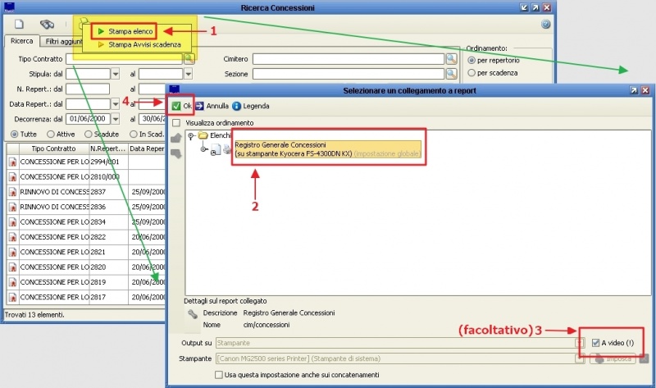Click the thumbs up icon left of report tree
Image resolution: width=656 pixels, height=388 pixels.
[x=176, y=138]
